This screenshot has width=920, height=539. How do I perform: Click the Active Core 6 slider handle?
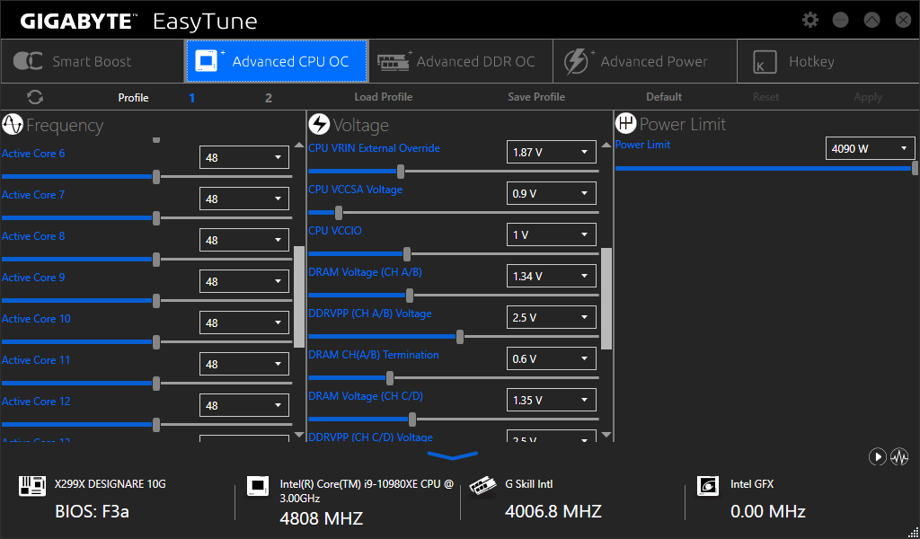156,177
